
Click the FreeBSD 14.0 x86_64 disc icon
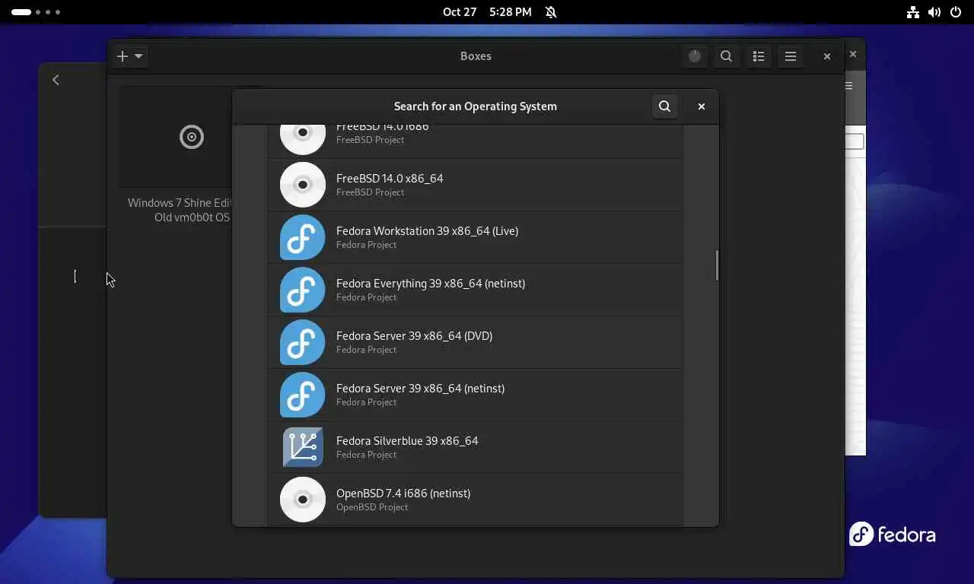[x=303, y=185]
